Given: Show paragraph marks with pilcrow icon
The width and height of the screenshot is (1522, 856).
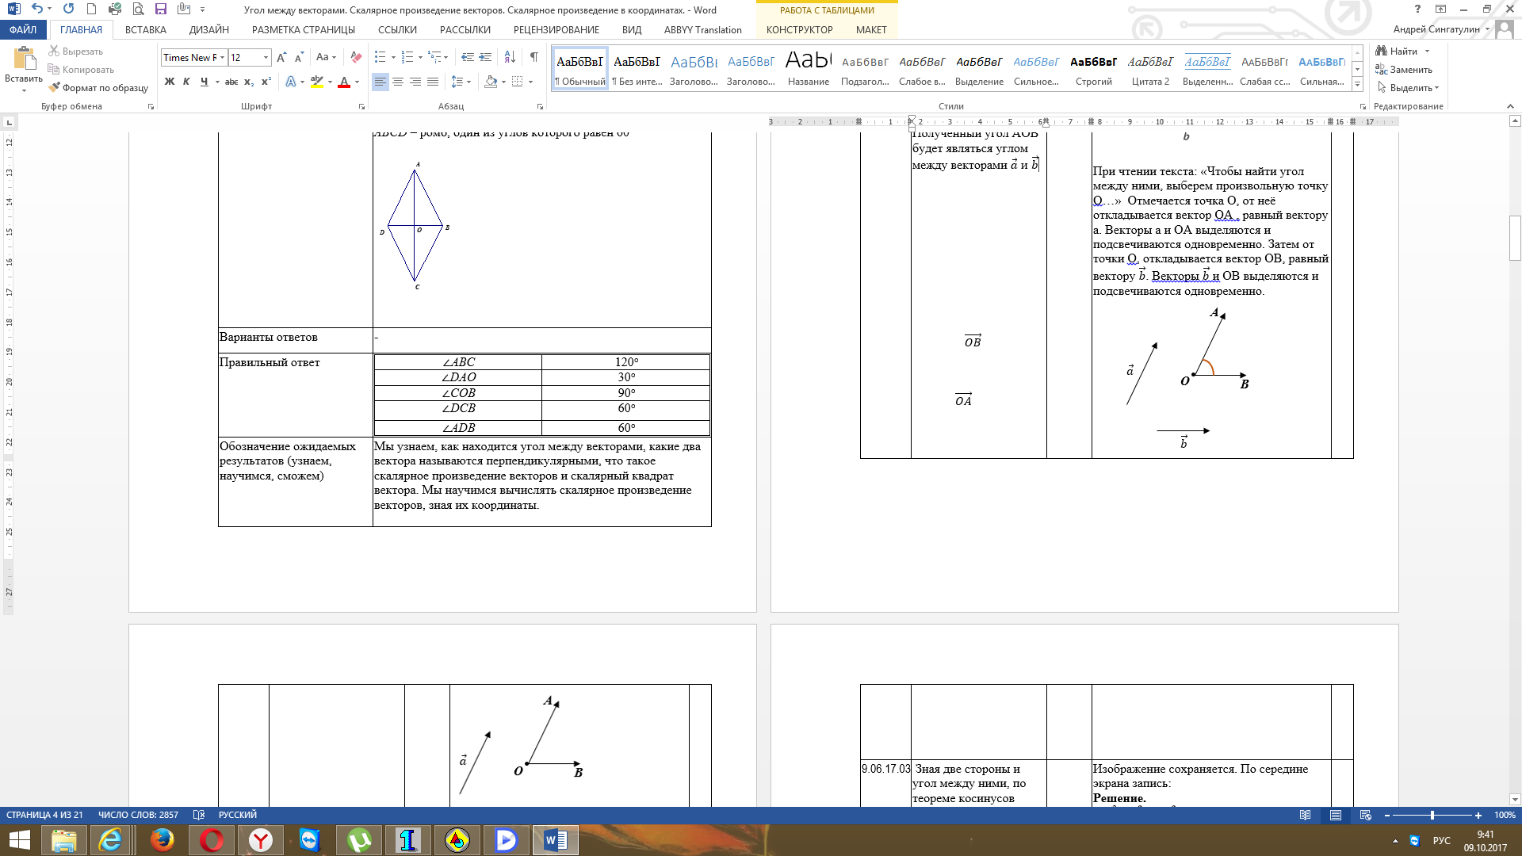Looking at the screenshot, I should pos(534,57).
